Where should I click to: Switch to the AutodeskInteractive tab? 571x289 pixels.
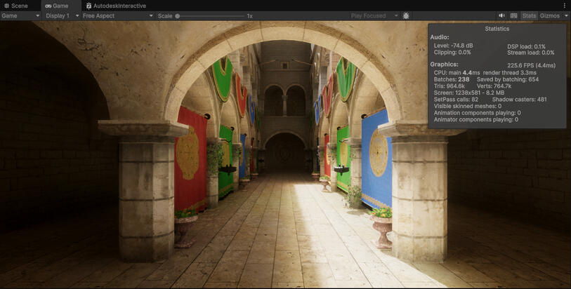coord(120,6)
